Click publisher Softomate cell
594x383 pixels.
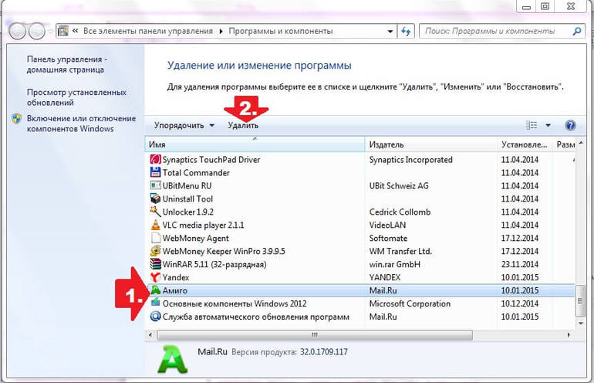388,238
